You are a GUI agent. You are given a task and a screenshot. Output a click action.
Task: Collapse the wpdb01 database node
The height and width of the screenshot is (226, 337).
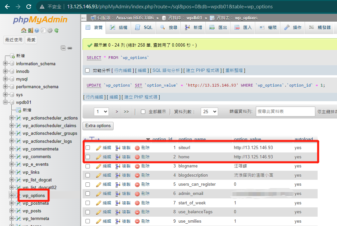[x=5, y=102]
